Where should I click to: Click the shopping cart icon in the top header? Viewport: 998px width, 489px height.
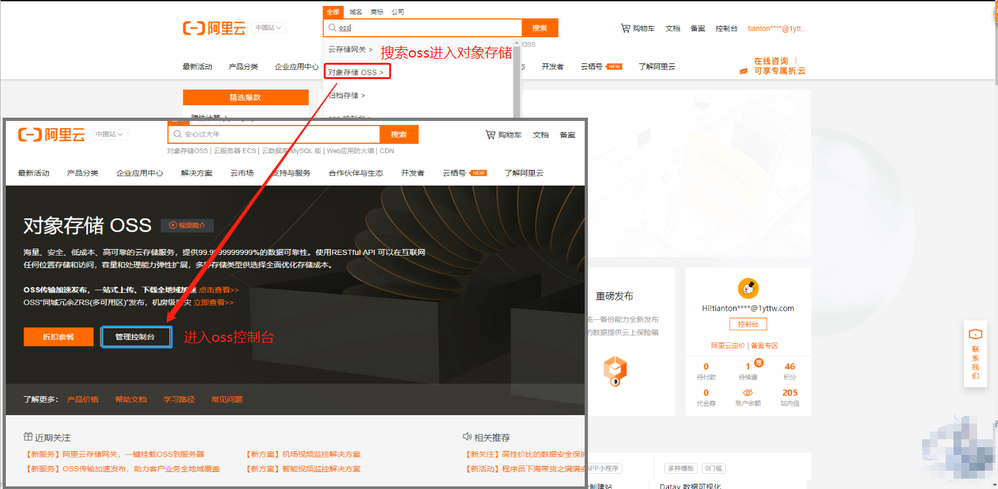click(625, 28)
